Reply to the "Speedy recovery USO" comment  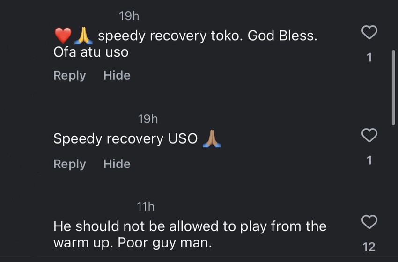coord(70,164)
